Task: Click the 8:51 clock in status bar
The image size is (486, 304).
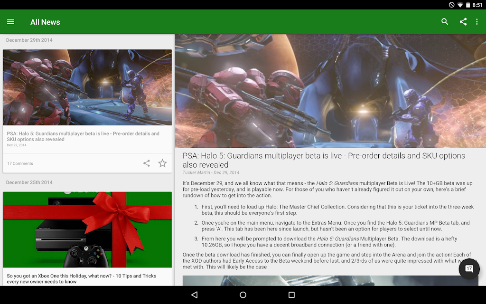Action: 477,5
